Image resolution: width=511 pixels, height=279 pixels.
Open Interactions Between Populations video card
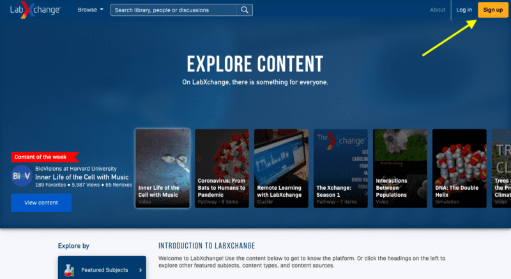[400, 168]
